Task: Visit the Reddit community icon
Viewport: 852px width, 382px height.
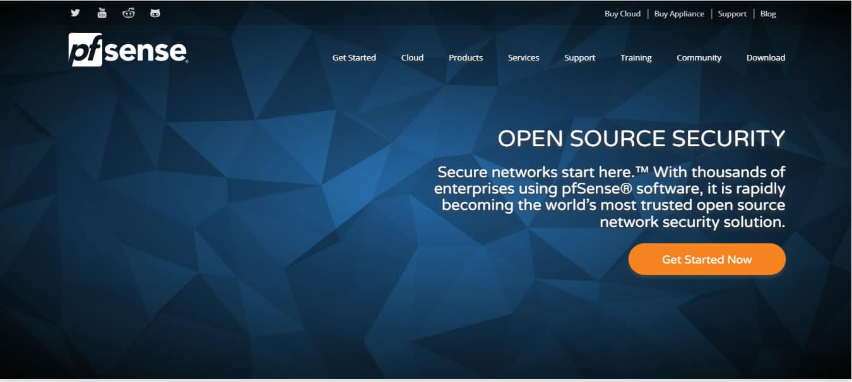Action: tap(129, 13)
